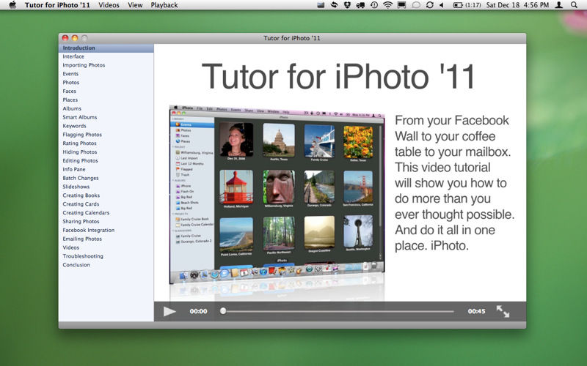The height and width of the screenshot is (366, 587).
Task: Select the Creating Calendars chapter
Action: [x=106, y=212]
